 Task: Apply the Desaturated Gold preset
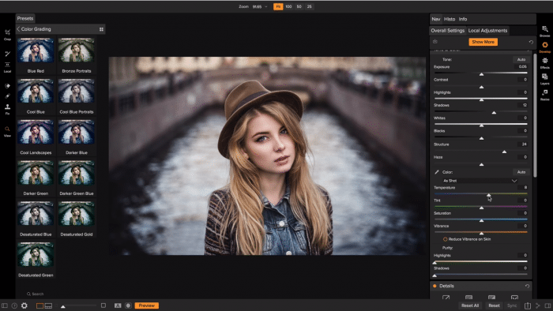click(x=77, y=219)
